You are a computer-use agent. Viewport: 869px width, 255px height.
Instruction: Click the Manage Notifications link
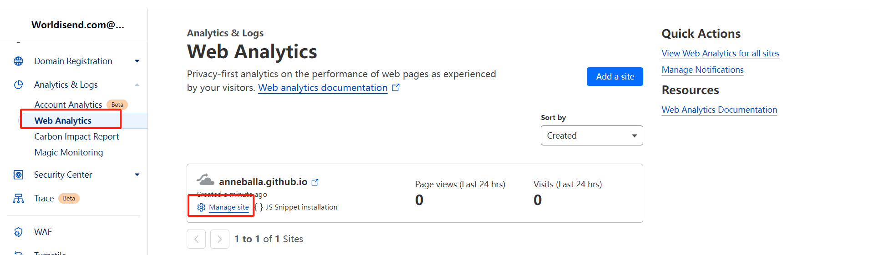point(702,70)
